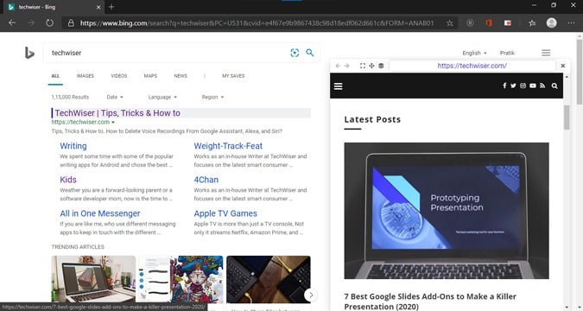Go forward in the preview pane
The image size is (583, 311).
pos(346,66)
